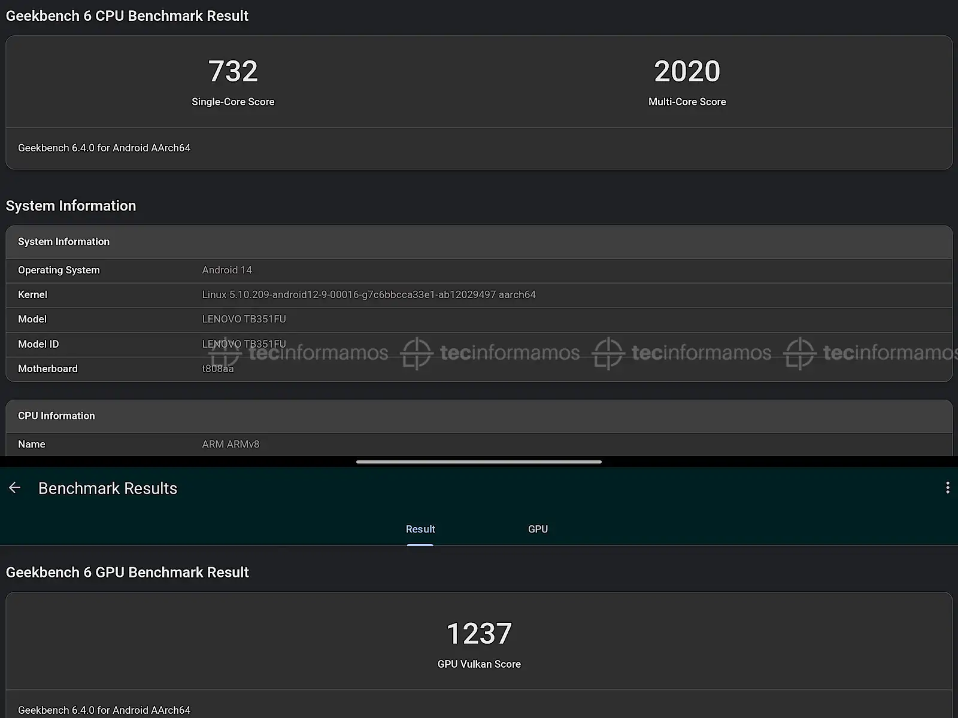This screenshot has height=718, width=958.
Task: Click the 1237 GPU Vulkan score
Action: (x=479, y=634)
